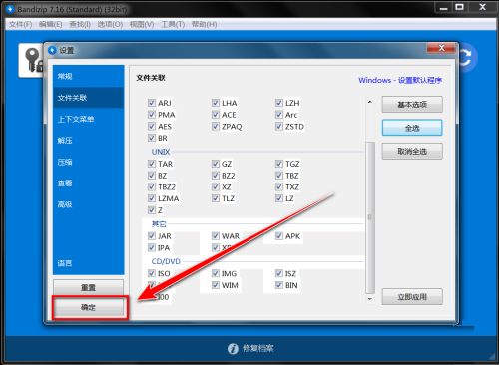499x365 pixels.
Task: Toggle the Arc checkbox
Action: pos(279,115)
